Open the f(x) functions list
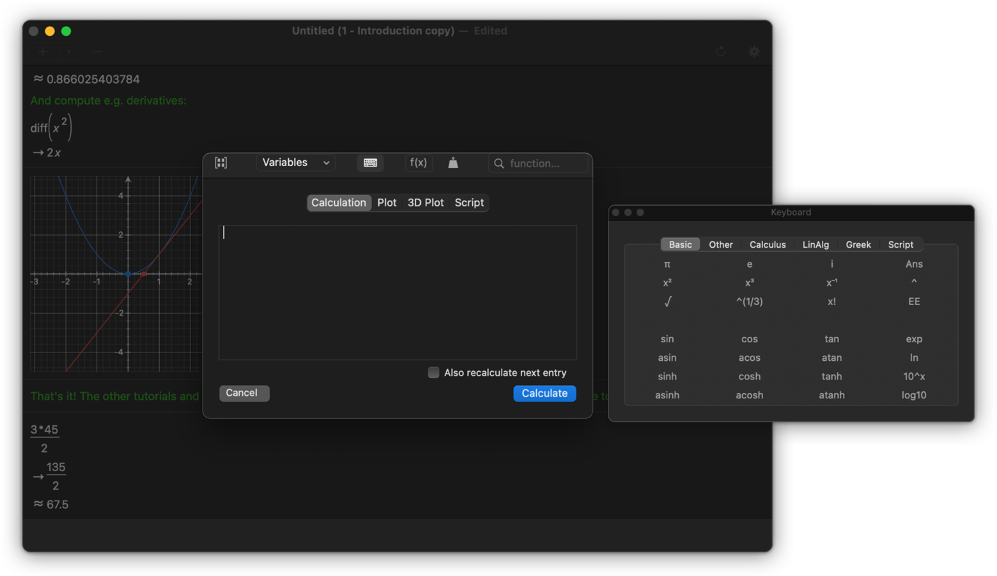Image resolution: width=997 pixels, height=576 pixels. [418, 163]
